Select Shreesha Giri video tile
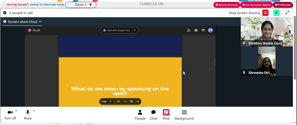The image size is (297, 125). (267, 61)
